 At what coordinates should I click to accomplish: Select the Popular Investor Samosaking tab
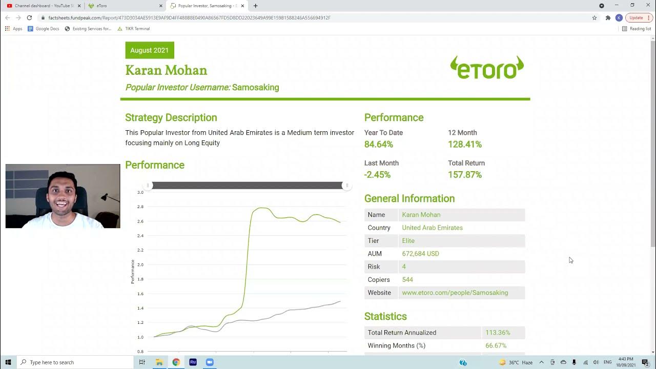click(x=208, y=6)
